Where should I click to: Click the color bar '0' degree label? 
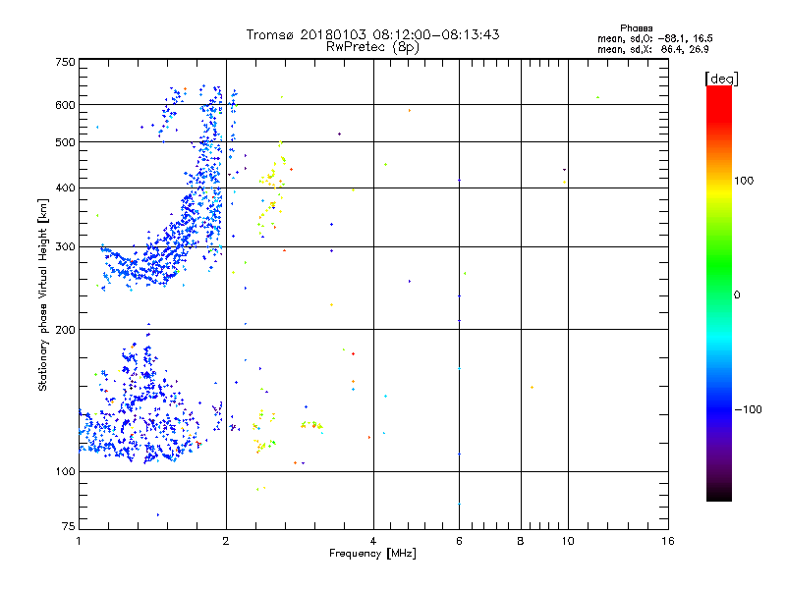click(x=737, y=295)
